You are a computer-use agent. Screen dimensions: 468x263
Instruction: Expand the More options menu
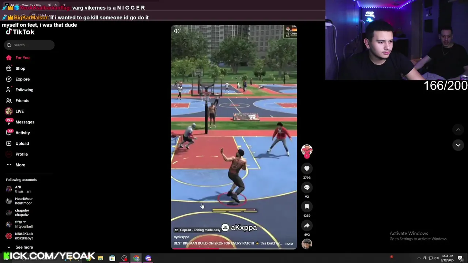coord(15,165)
